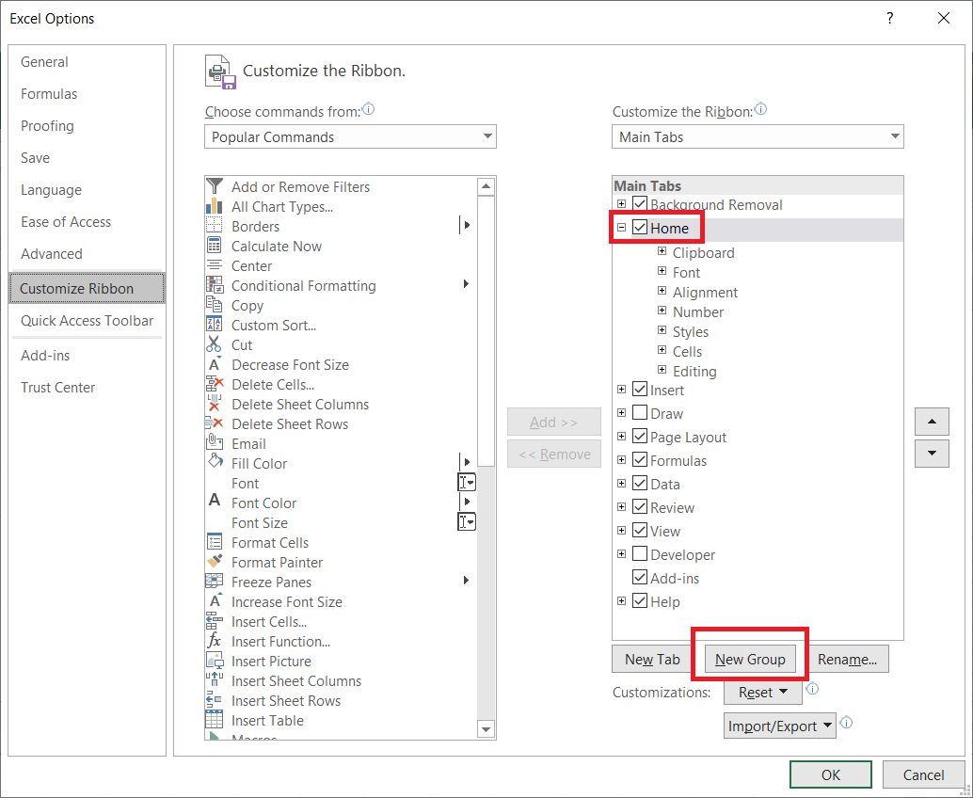This screenshot has width=973, height=798.
Task: Click the Borders grid icon
Action: point(215,226)
